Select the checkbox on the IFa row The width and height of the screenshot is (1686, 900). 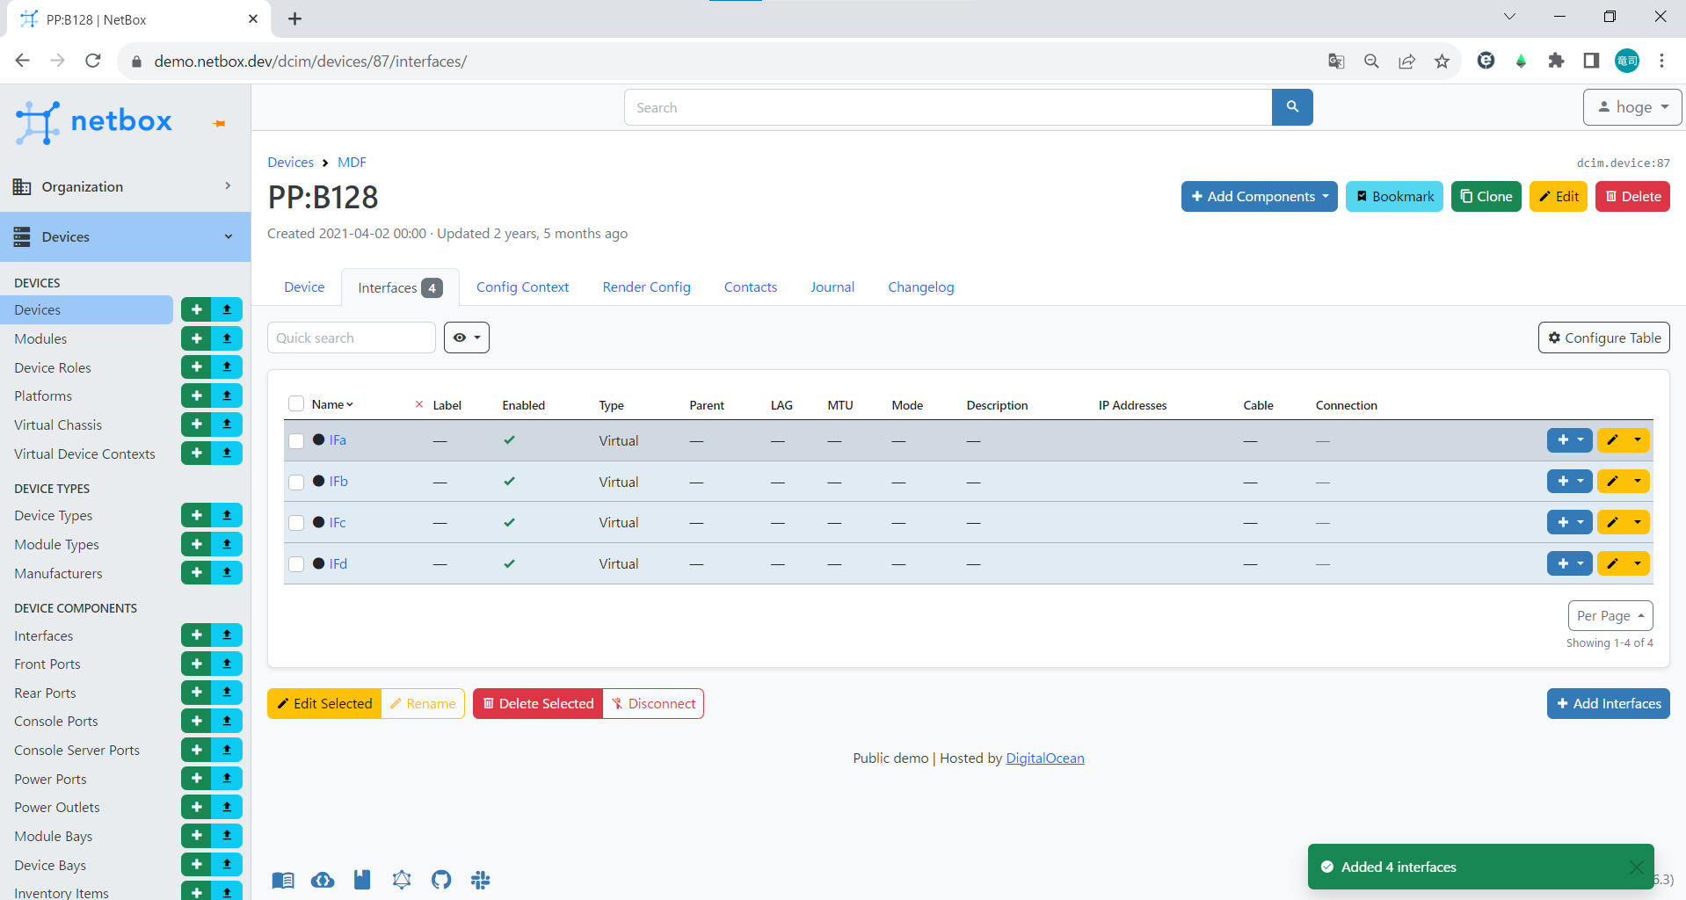pyautogui.click(x=296, y=440)
